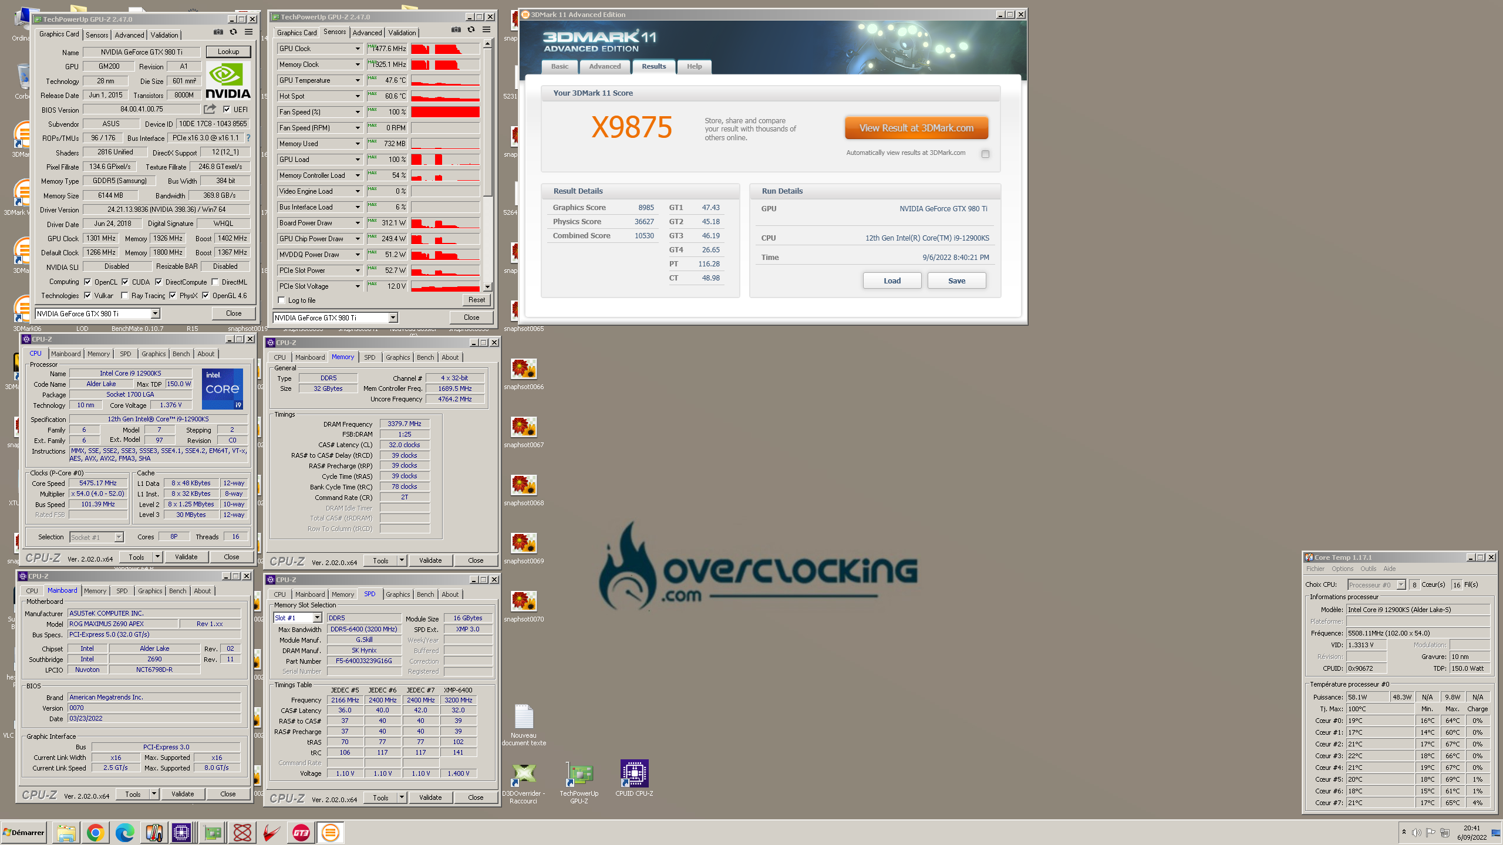Click the GPU-Z graphics card taskbar icon
This screenshot has height=845, width=1503.
(213, 832)
